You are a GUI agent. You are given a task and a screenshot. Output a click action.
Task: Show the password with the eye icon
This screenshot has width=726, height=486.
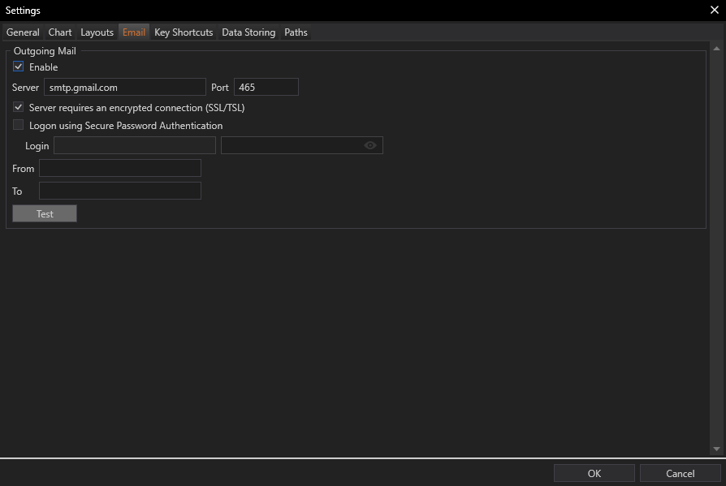pyautogui.click(x=370, y=145)
